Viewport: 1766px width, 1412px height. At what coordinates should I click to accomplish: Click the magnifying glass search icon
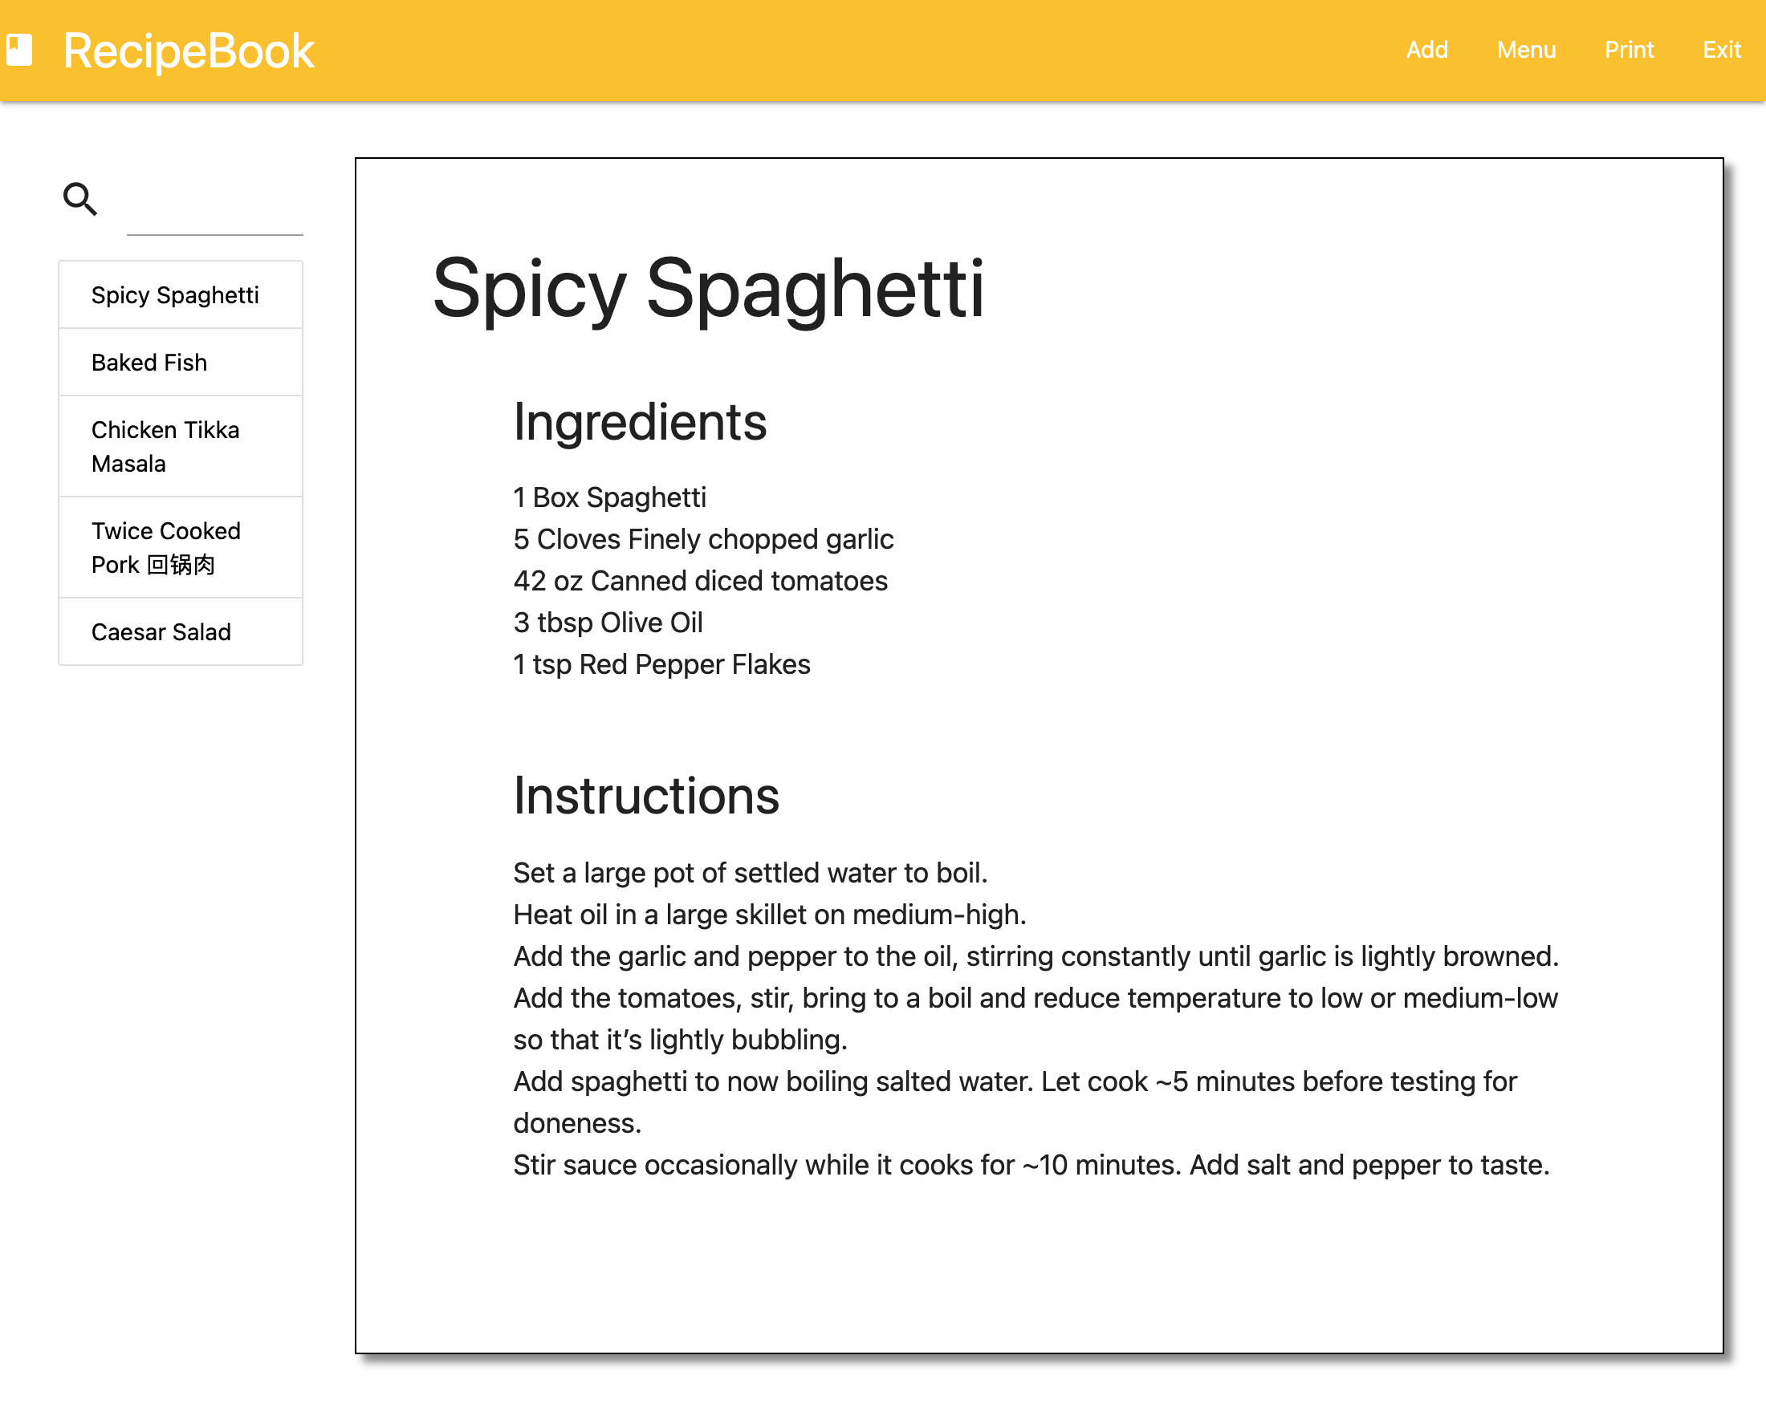click(80, 199)
